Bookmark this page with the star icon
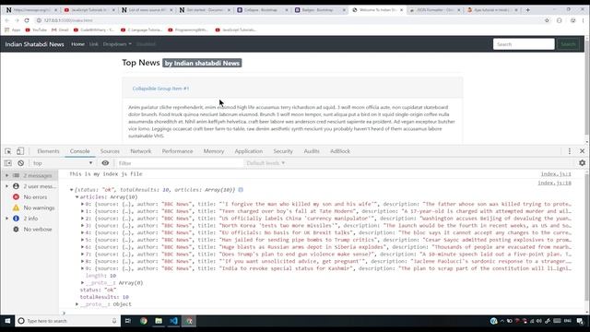This screenshot has width=590, height=332. click(547, 20)
